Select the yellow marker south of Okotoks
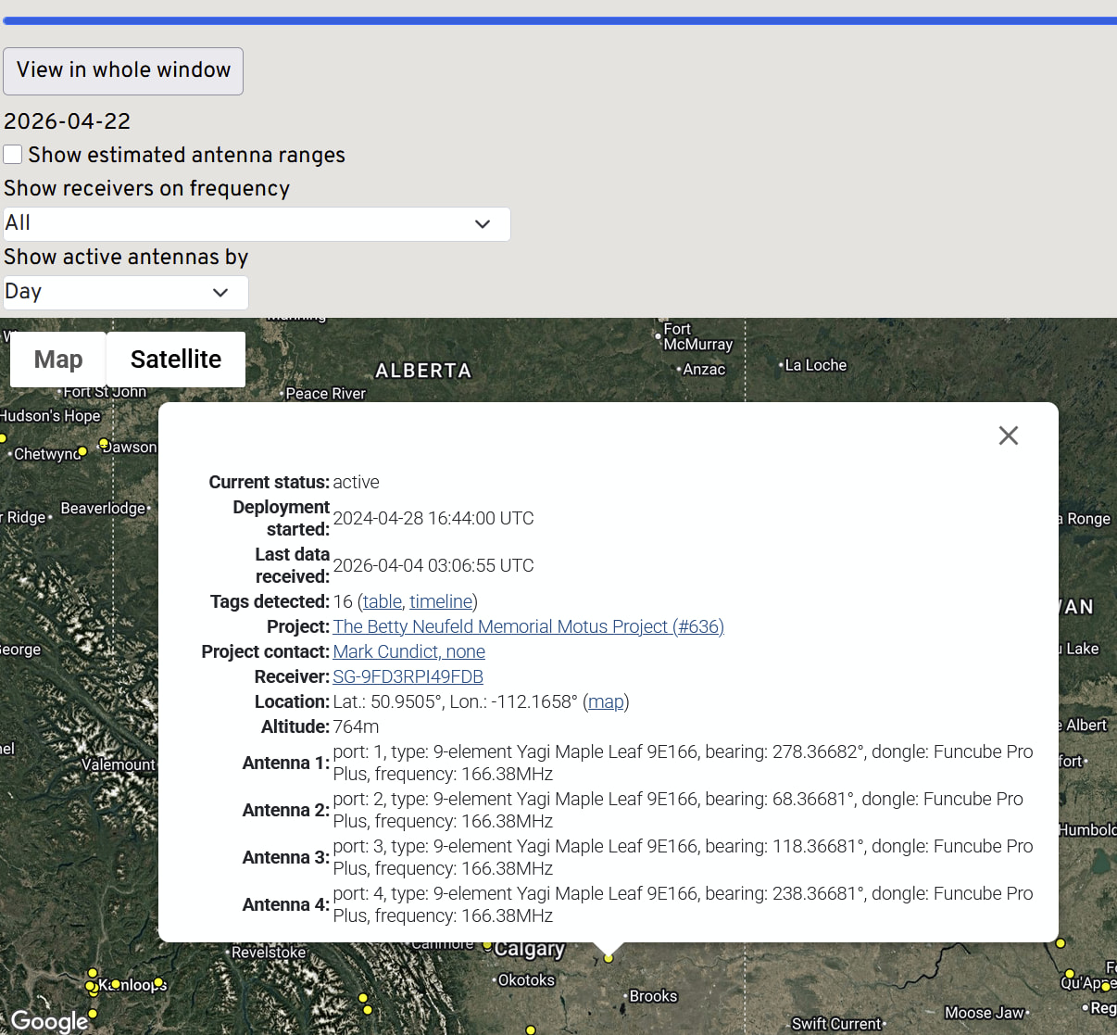1117x1035 pixels. point(531,1029)
